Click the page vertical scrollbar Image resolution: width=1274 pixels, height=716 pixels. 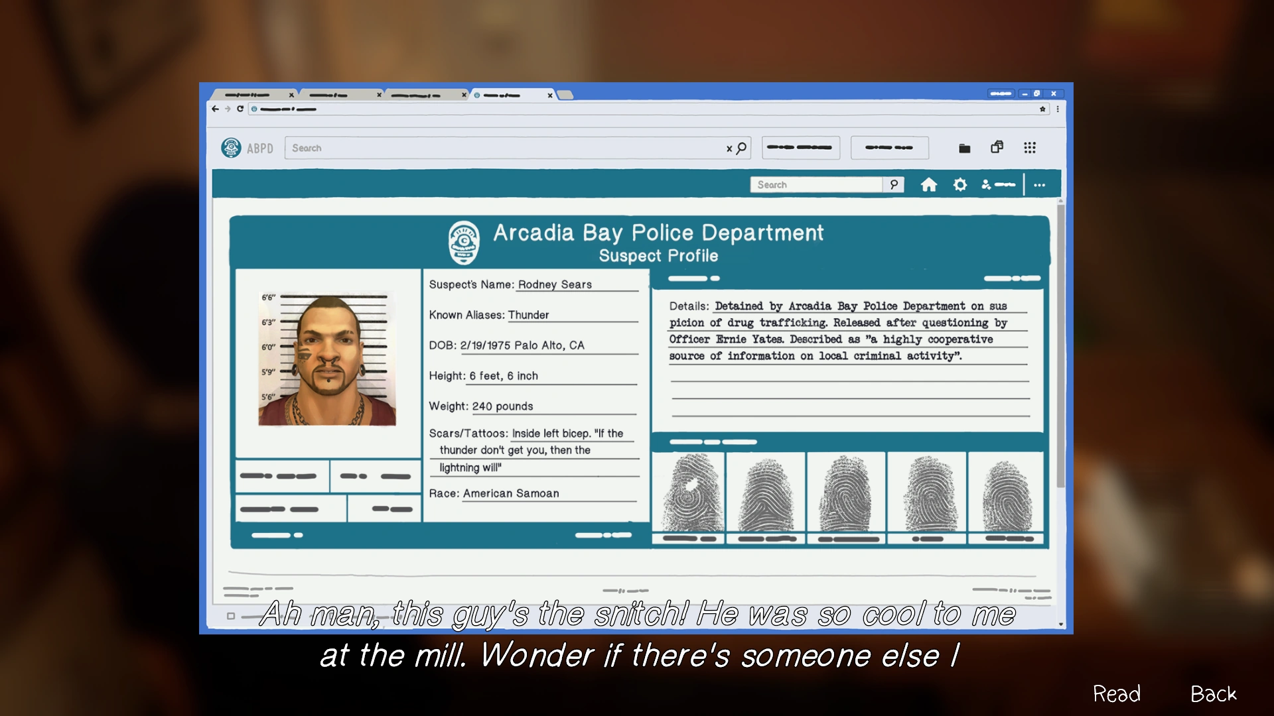coord(1060,345)
